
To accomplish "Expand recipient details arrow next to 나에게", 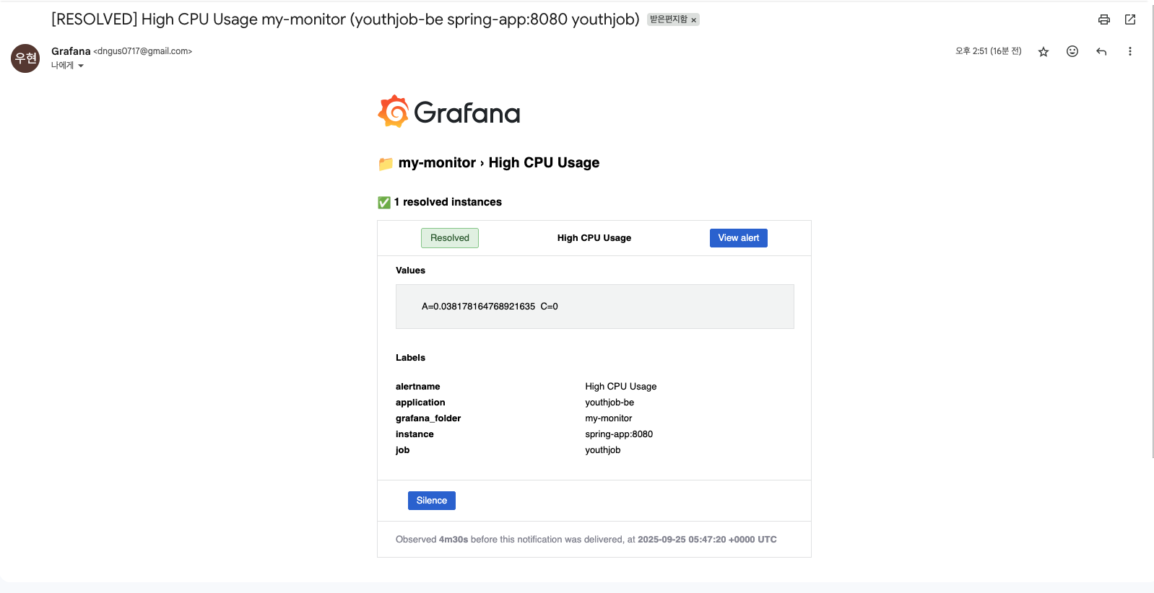I will [81, 66].
